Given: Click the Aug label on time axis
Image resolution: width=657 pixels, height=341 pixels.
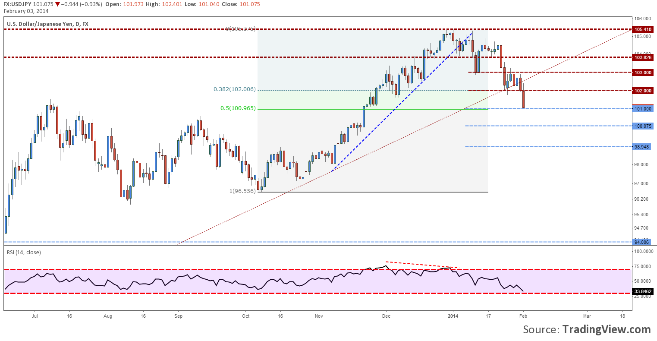Looking at the screenshot, I should click(x=108, y=316).
